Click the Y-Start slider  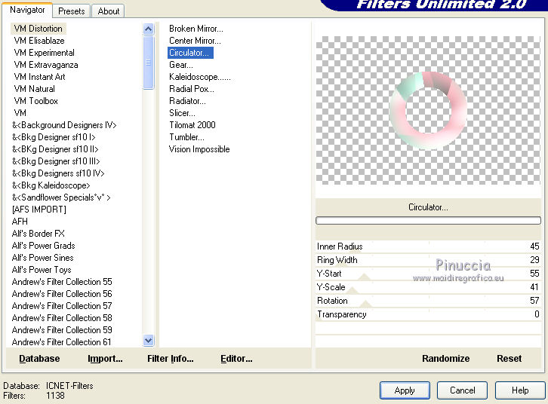(428, 274)
